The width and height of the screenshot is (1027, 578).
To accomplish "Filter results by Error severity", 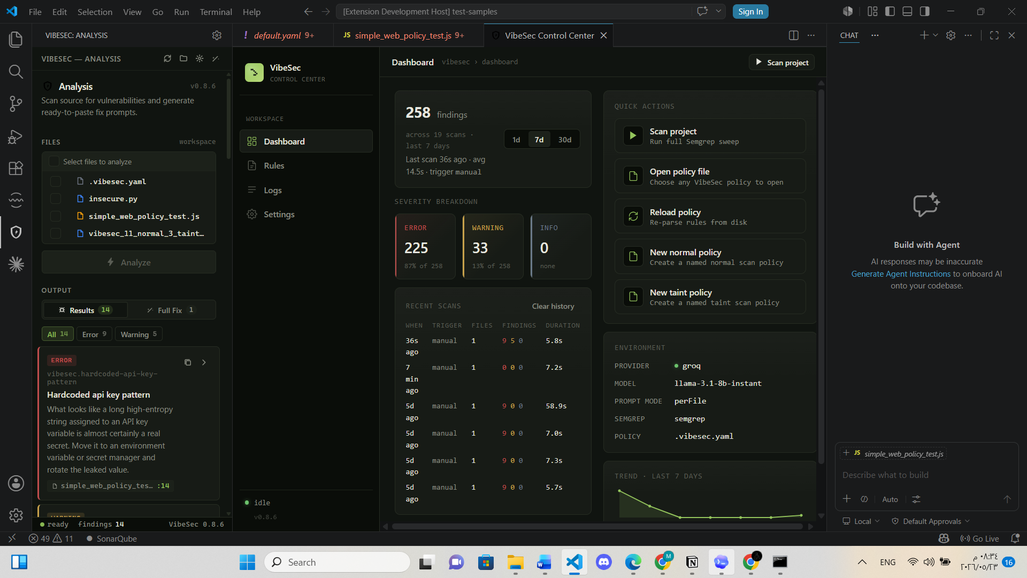I will point(94,334).
